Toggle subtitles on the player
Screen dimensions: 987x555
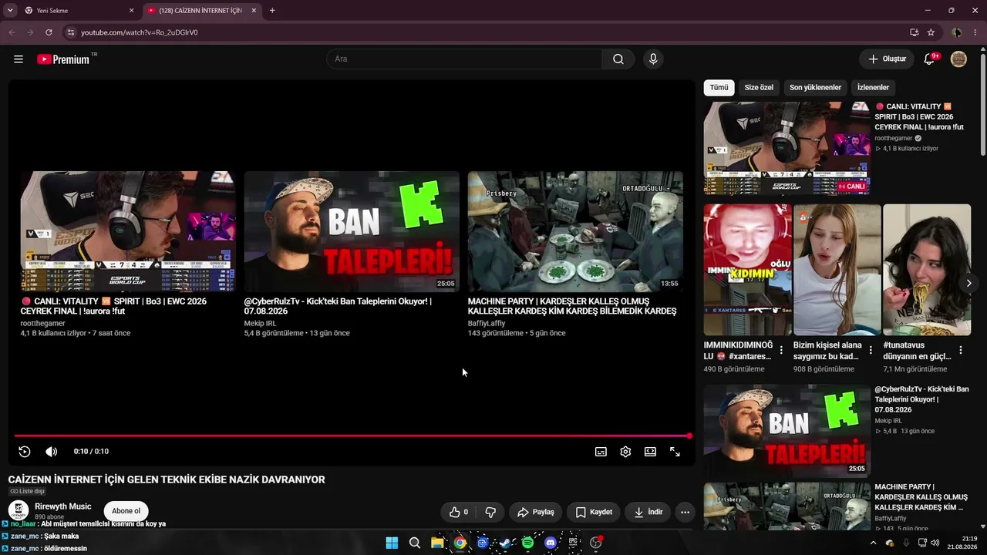click(x=601, y=452)
